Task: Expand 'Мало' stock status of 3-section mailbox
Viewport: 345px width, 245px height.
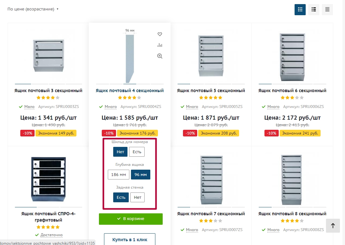Action: tap(29, 107)
